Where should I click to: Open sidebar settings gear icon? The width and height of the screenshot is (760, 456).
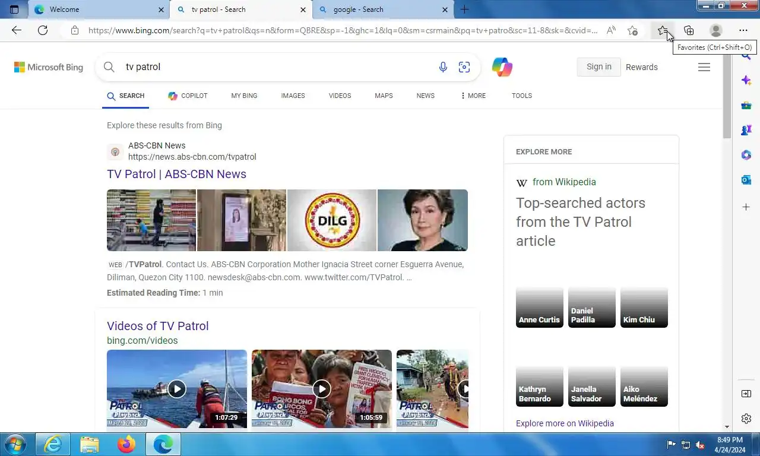[x=746, y=419]
